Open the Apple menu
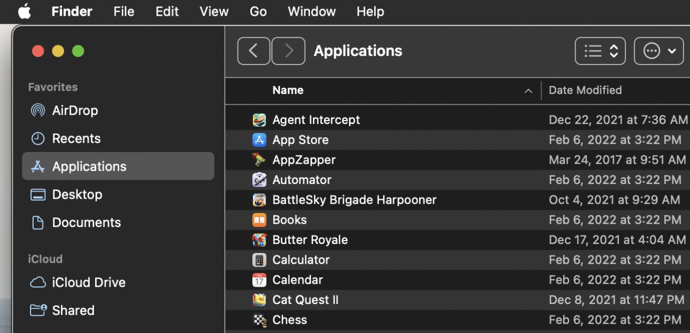This screenshot has height=333, width=690. pyautogui.click(x=24, y=11)
